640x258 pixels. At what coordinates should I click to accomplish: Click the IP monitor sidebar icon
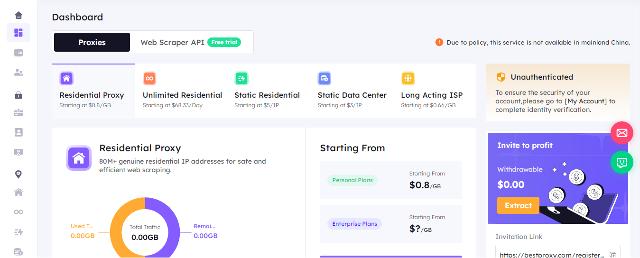coord(19,152)
